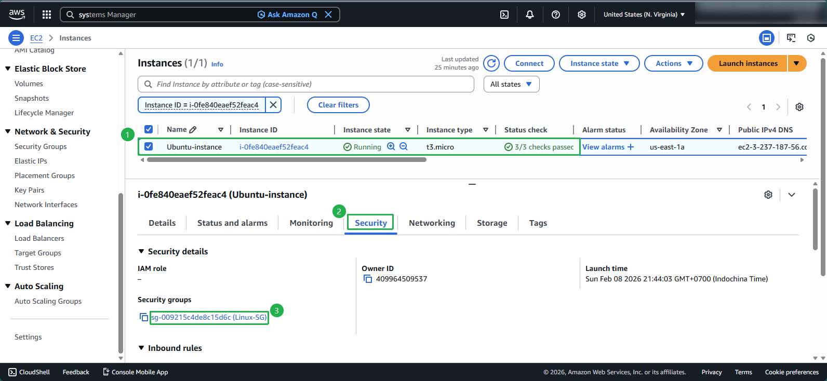
Task: Collapse the Security details section
Action: coord(141,251)
